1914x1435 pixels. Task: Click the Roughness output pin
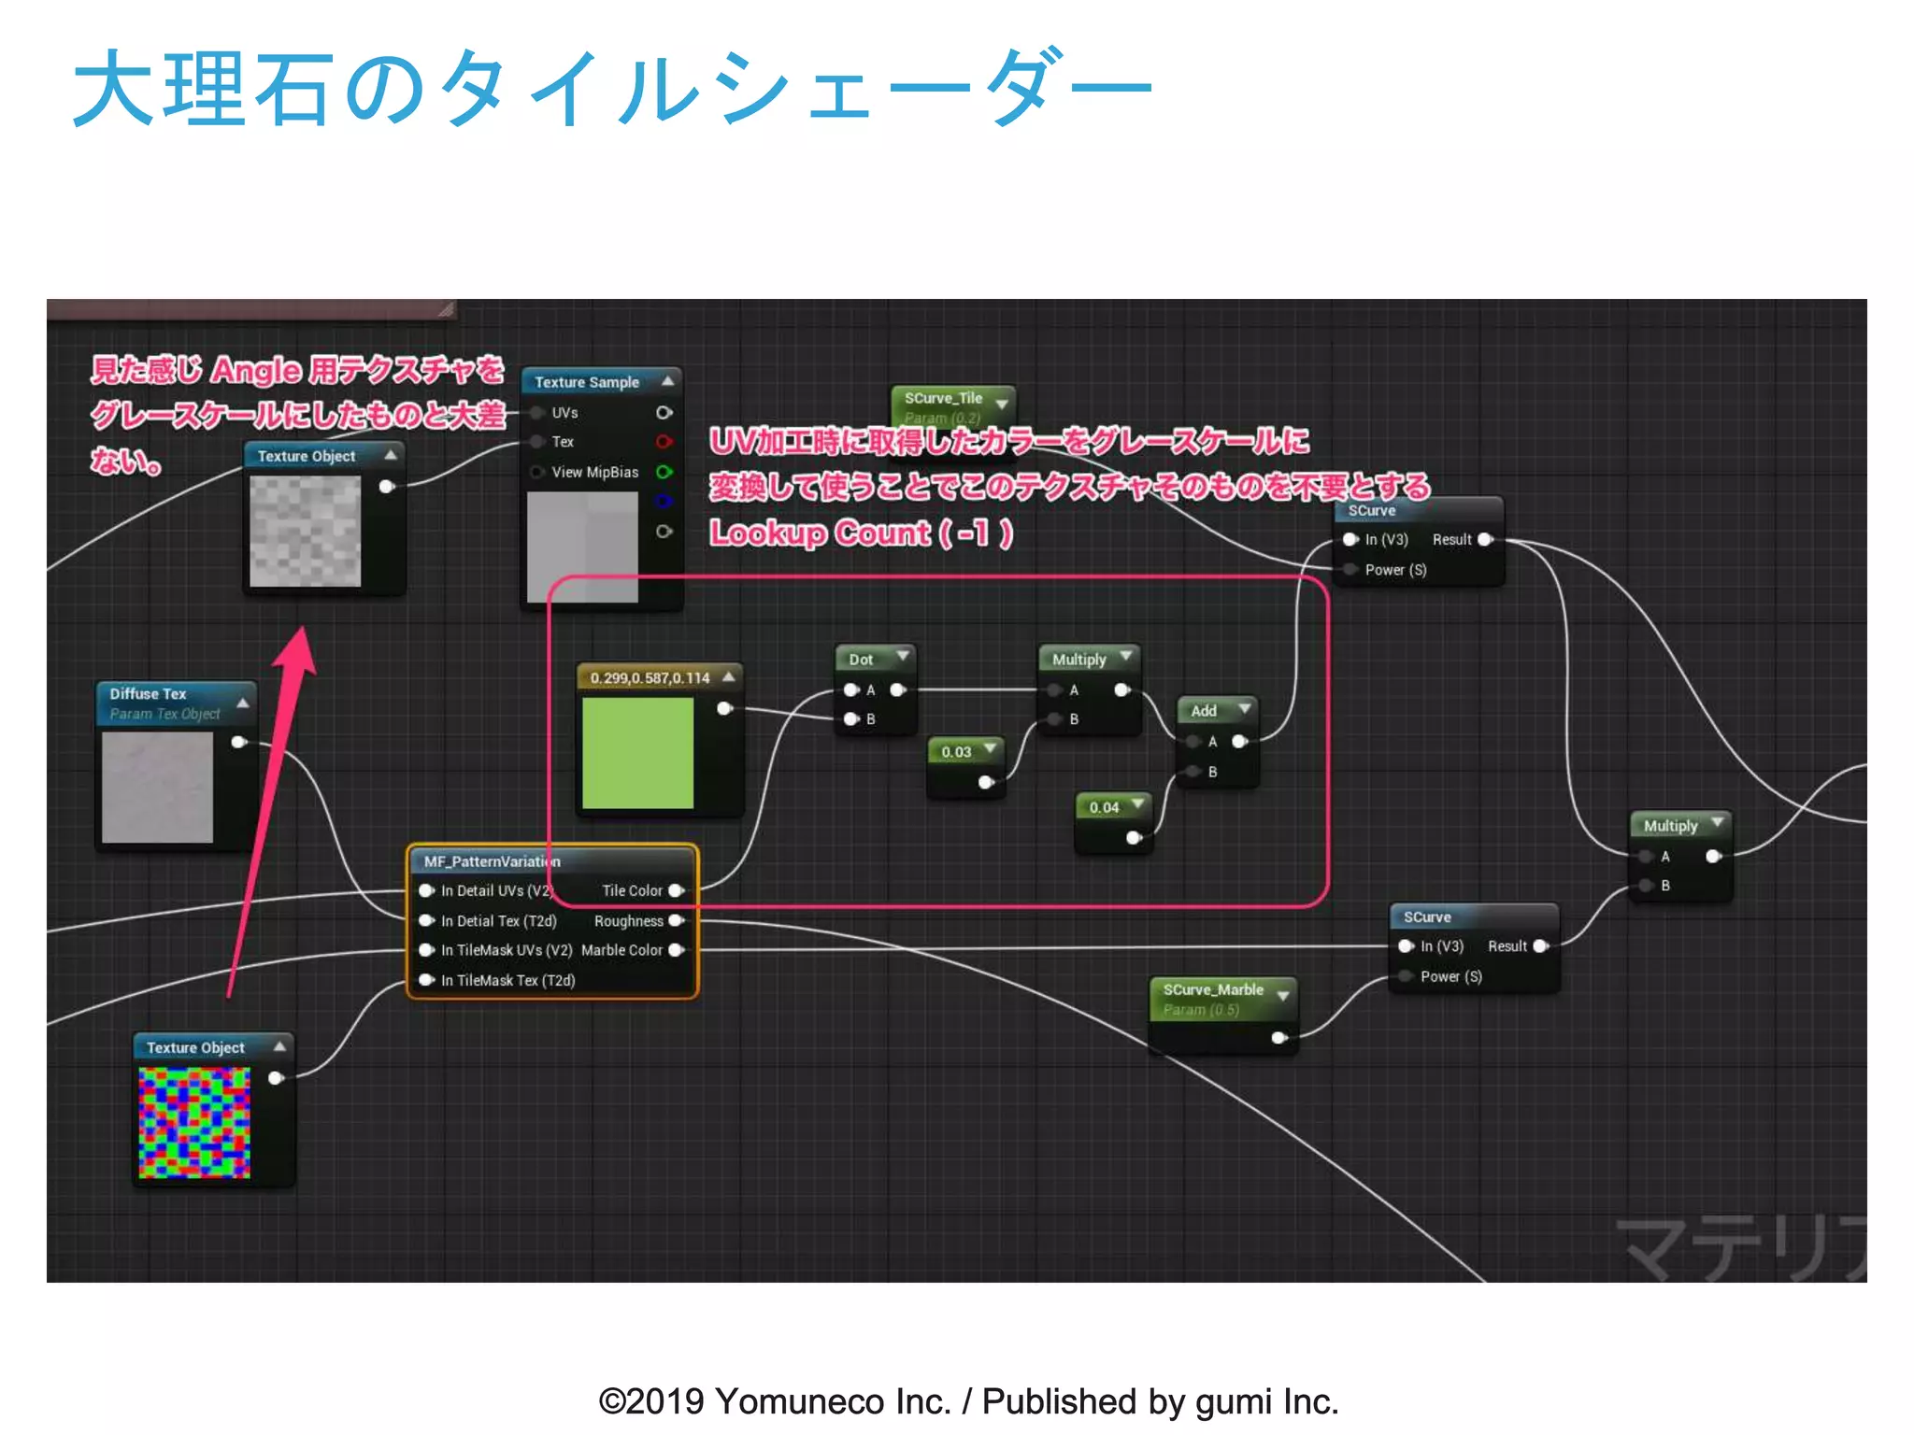click(x=677, y=920)
